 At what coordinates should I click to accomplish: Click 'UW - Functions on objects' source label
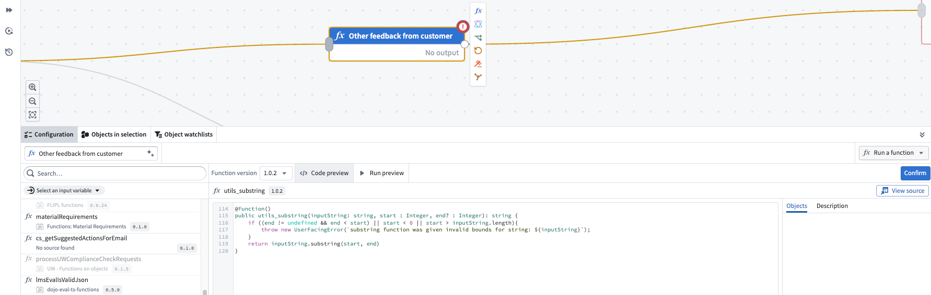coord(77,269)
